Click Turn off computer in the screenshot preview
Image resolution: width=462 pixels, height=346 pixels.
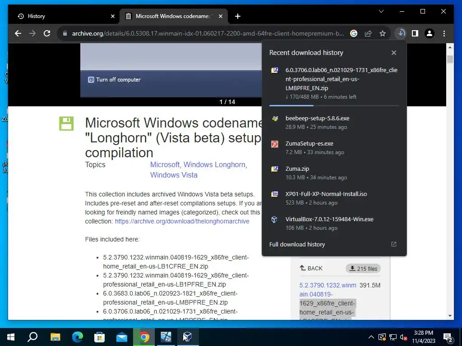coord(114,80)
